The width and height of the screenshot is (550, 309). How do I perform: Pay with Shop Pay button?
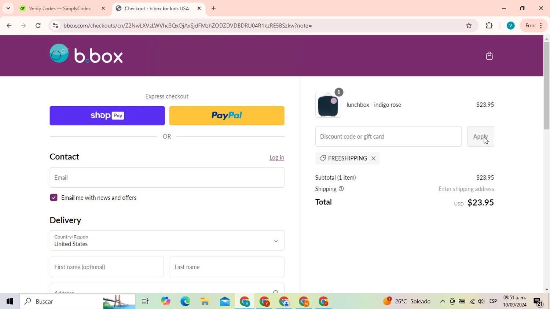[x=107, y=116]
